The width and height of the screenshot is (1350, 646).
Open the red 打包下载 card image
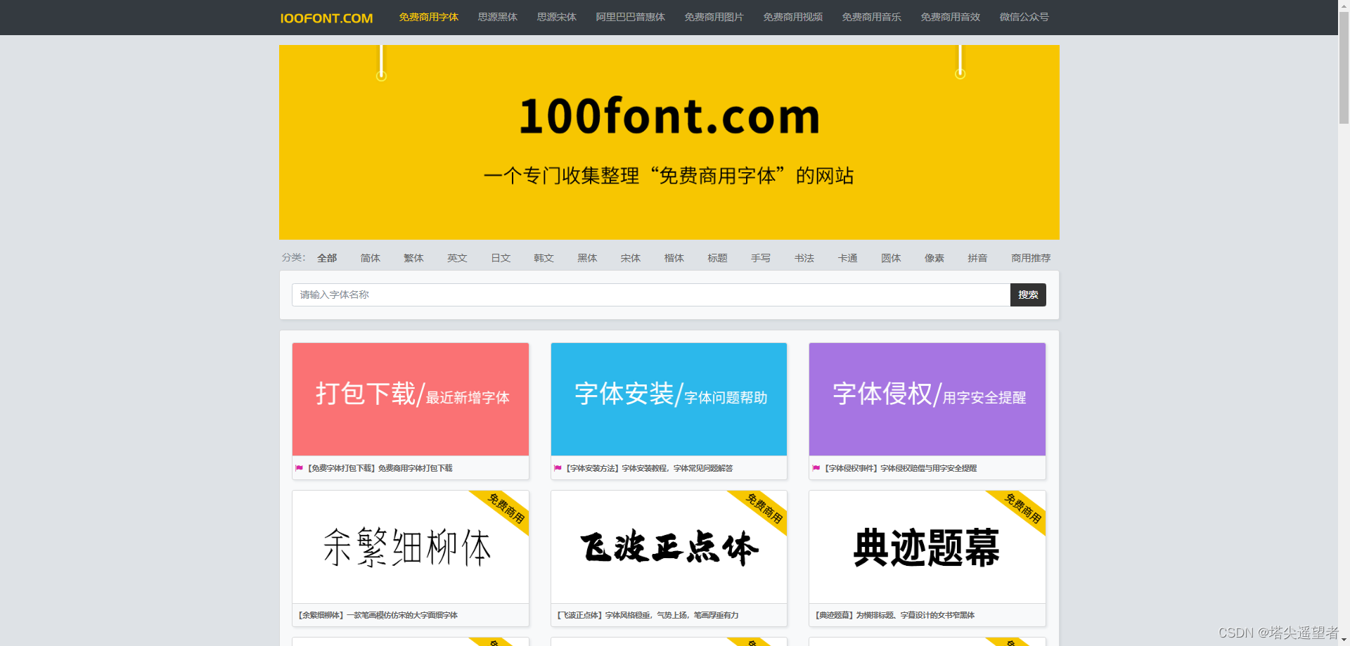pyautogui.click(x=411, y=399)
